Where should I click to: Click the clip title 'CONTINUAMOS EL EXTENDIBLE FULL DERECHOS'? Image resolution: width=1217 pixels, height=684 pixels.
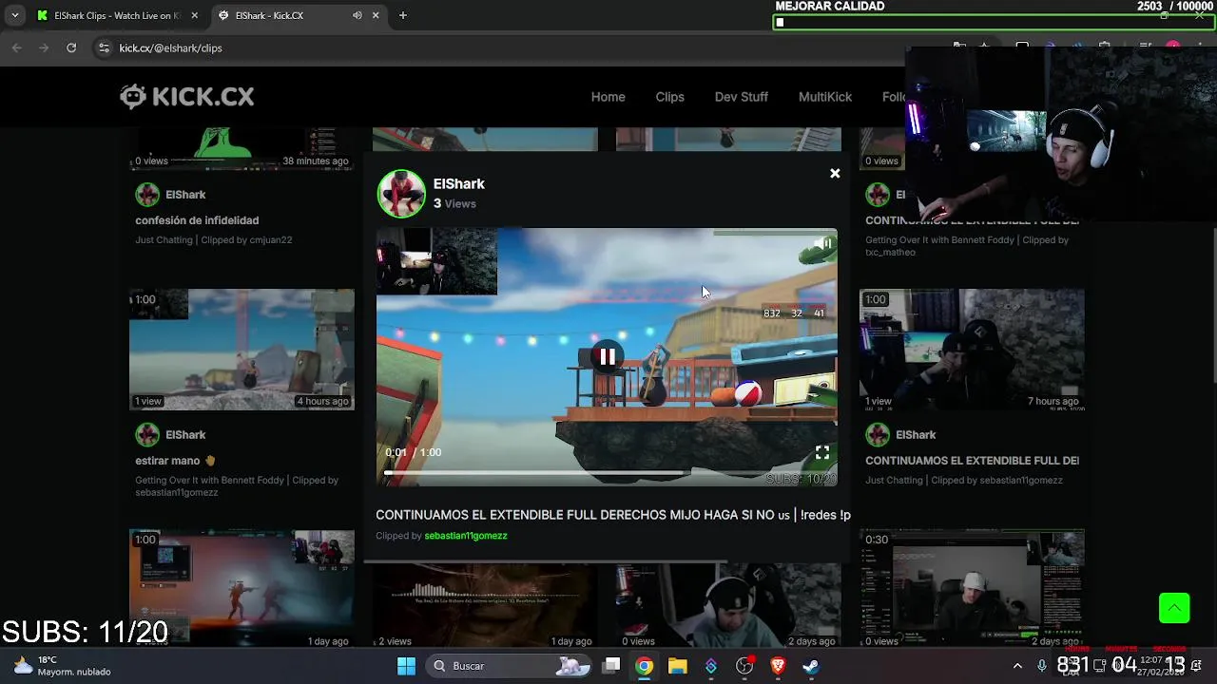tap(612, 515)
